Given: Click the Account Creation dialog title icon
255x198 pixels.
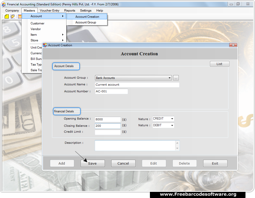Looking at the screenshot, I should click(45, 45).
